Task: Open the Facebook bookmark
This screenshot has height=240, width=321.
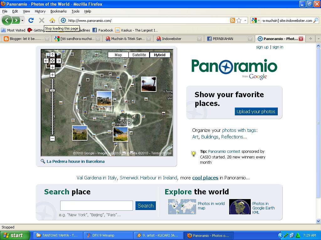Action: [103, 30]
